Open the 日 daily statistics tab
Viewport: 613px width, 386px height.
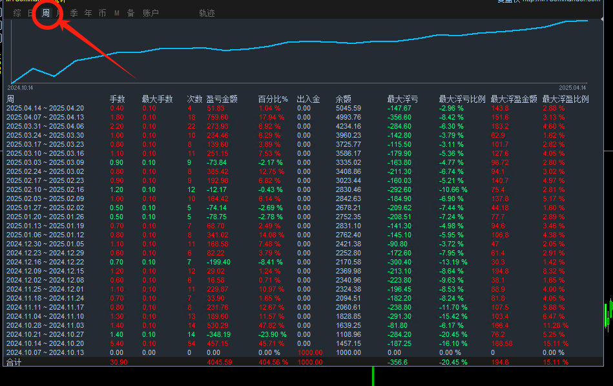coord(32,13)
